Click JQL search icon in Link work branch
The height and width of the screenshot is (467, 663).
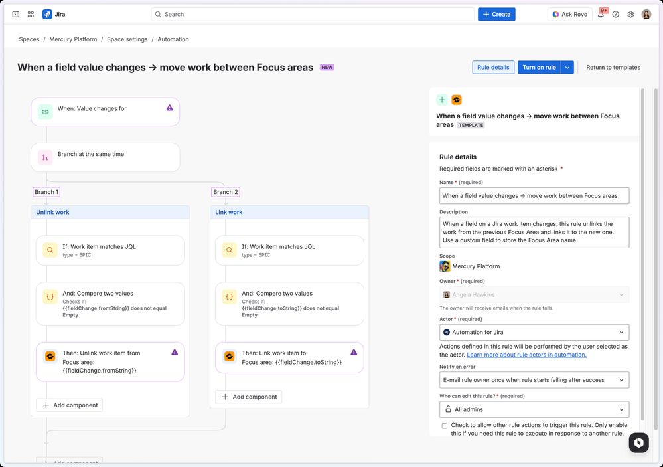point(229,250)
